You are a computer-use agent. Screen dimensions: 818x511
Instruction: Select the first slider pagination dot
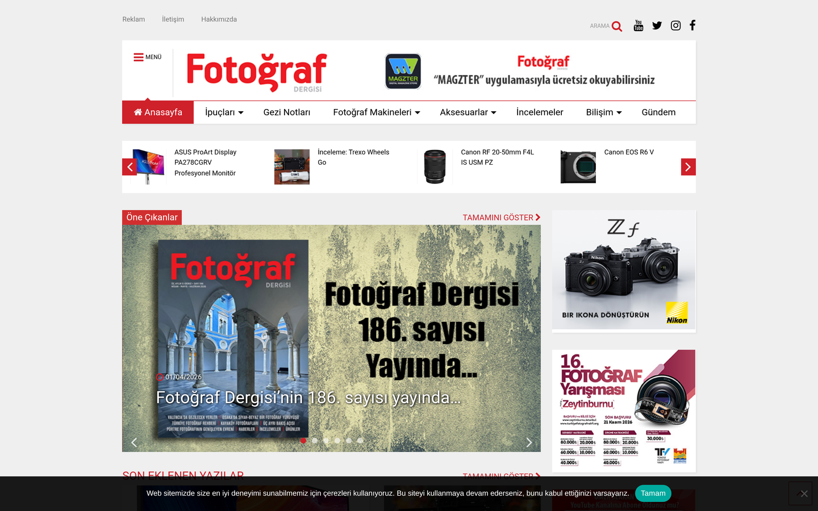[x=303, y=441]
